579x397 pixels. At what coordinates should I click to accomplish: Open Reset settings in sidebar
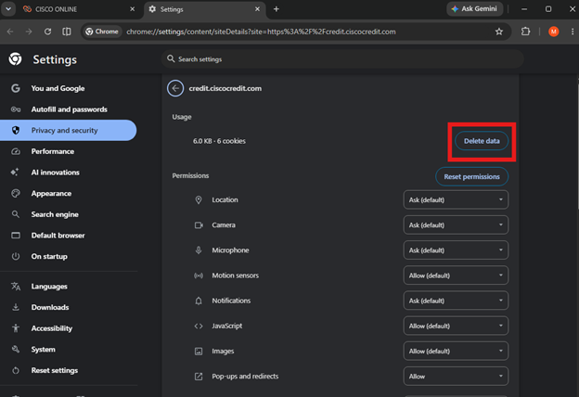click(x=69, y=370)
